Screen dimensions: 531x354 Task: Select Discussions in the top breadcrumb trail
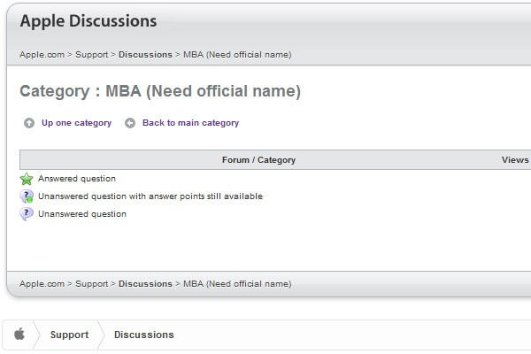[145, 55]
